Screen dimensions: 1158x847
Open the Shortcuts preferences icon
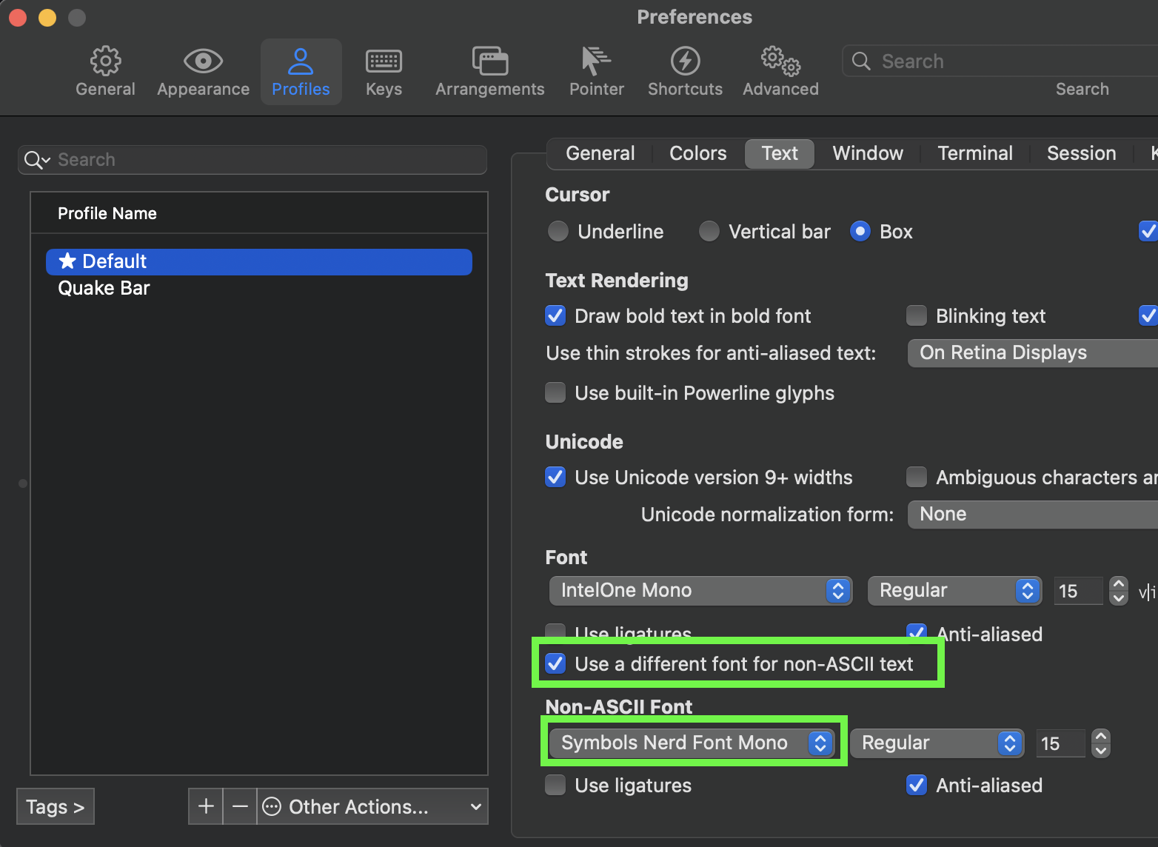point(684,70)
